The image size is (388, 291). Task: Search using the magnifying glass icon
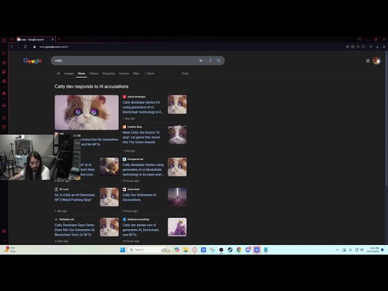(x=218, y=61)
